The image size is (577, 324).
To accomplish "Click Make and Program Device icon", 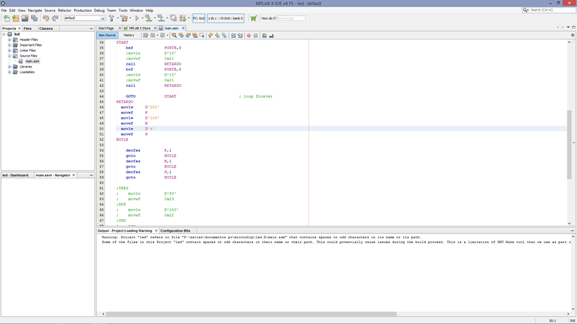I will (x=148, y=18).
